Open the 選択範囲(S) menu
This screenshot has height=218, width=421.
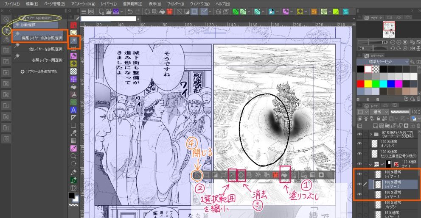coord(132,4)
